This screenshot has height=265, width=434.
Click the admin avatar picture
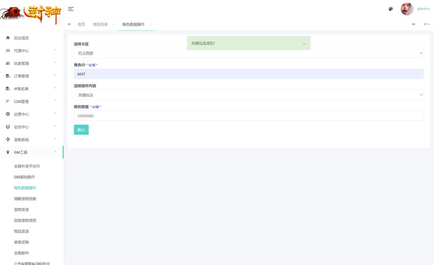[407, 9]
